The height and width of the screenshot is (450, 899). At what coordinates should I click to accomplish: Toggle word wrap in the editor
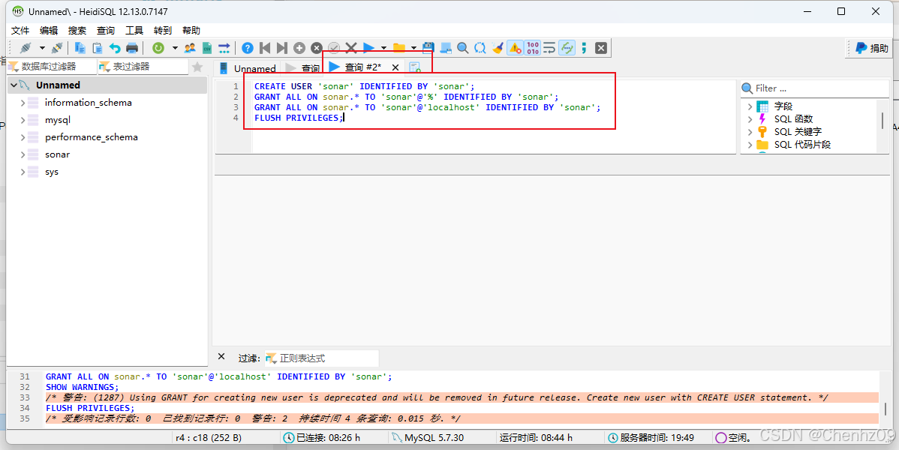tap(549, 48)
